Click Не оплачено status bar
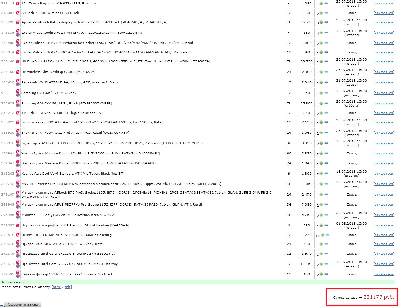The width and height of the screenshot is (400, 307). [x=197, y=282]
